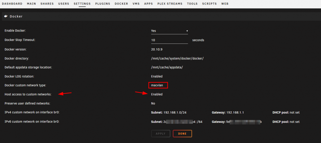The width and height of the screenshot is (321, 143).
Task: Open the Enable Docker dropdown
Action: tap(169, 31)
